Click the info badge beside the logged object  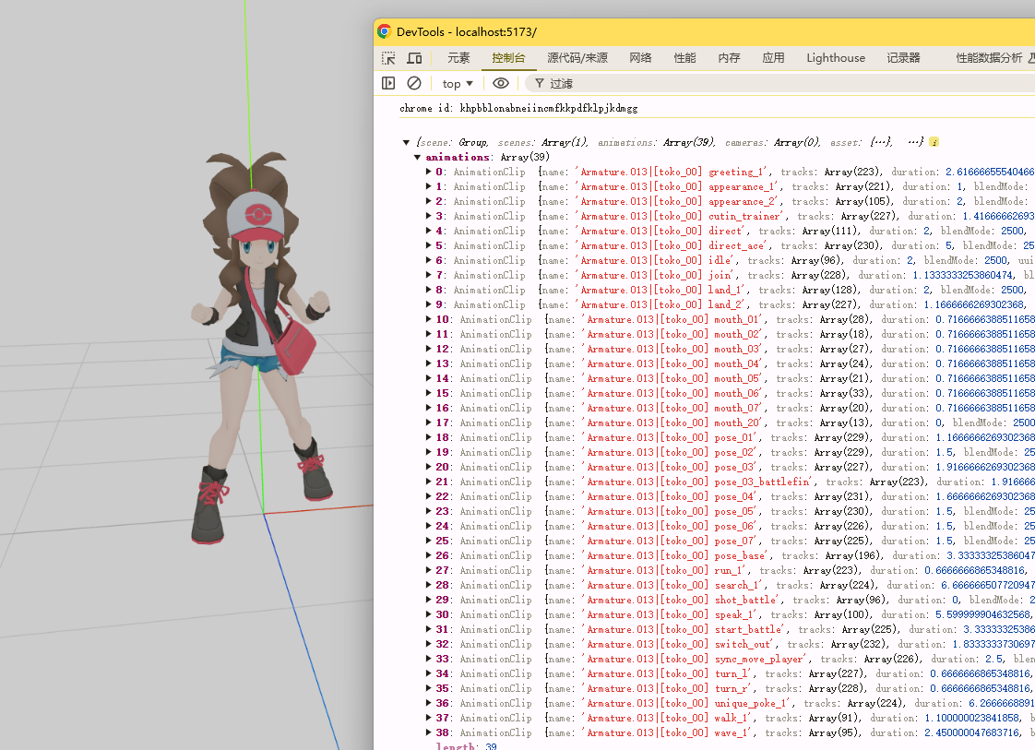click(934, 143)
